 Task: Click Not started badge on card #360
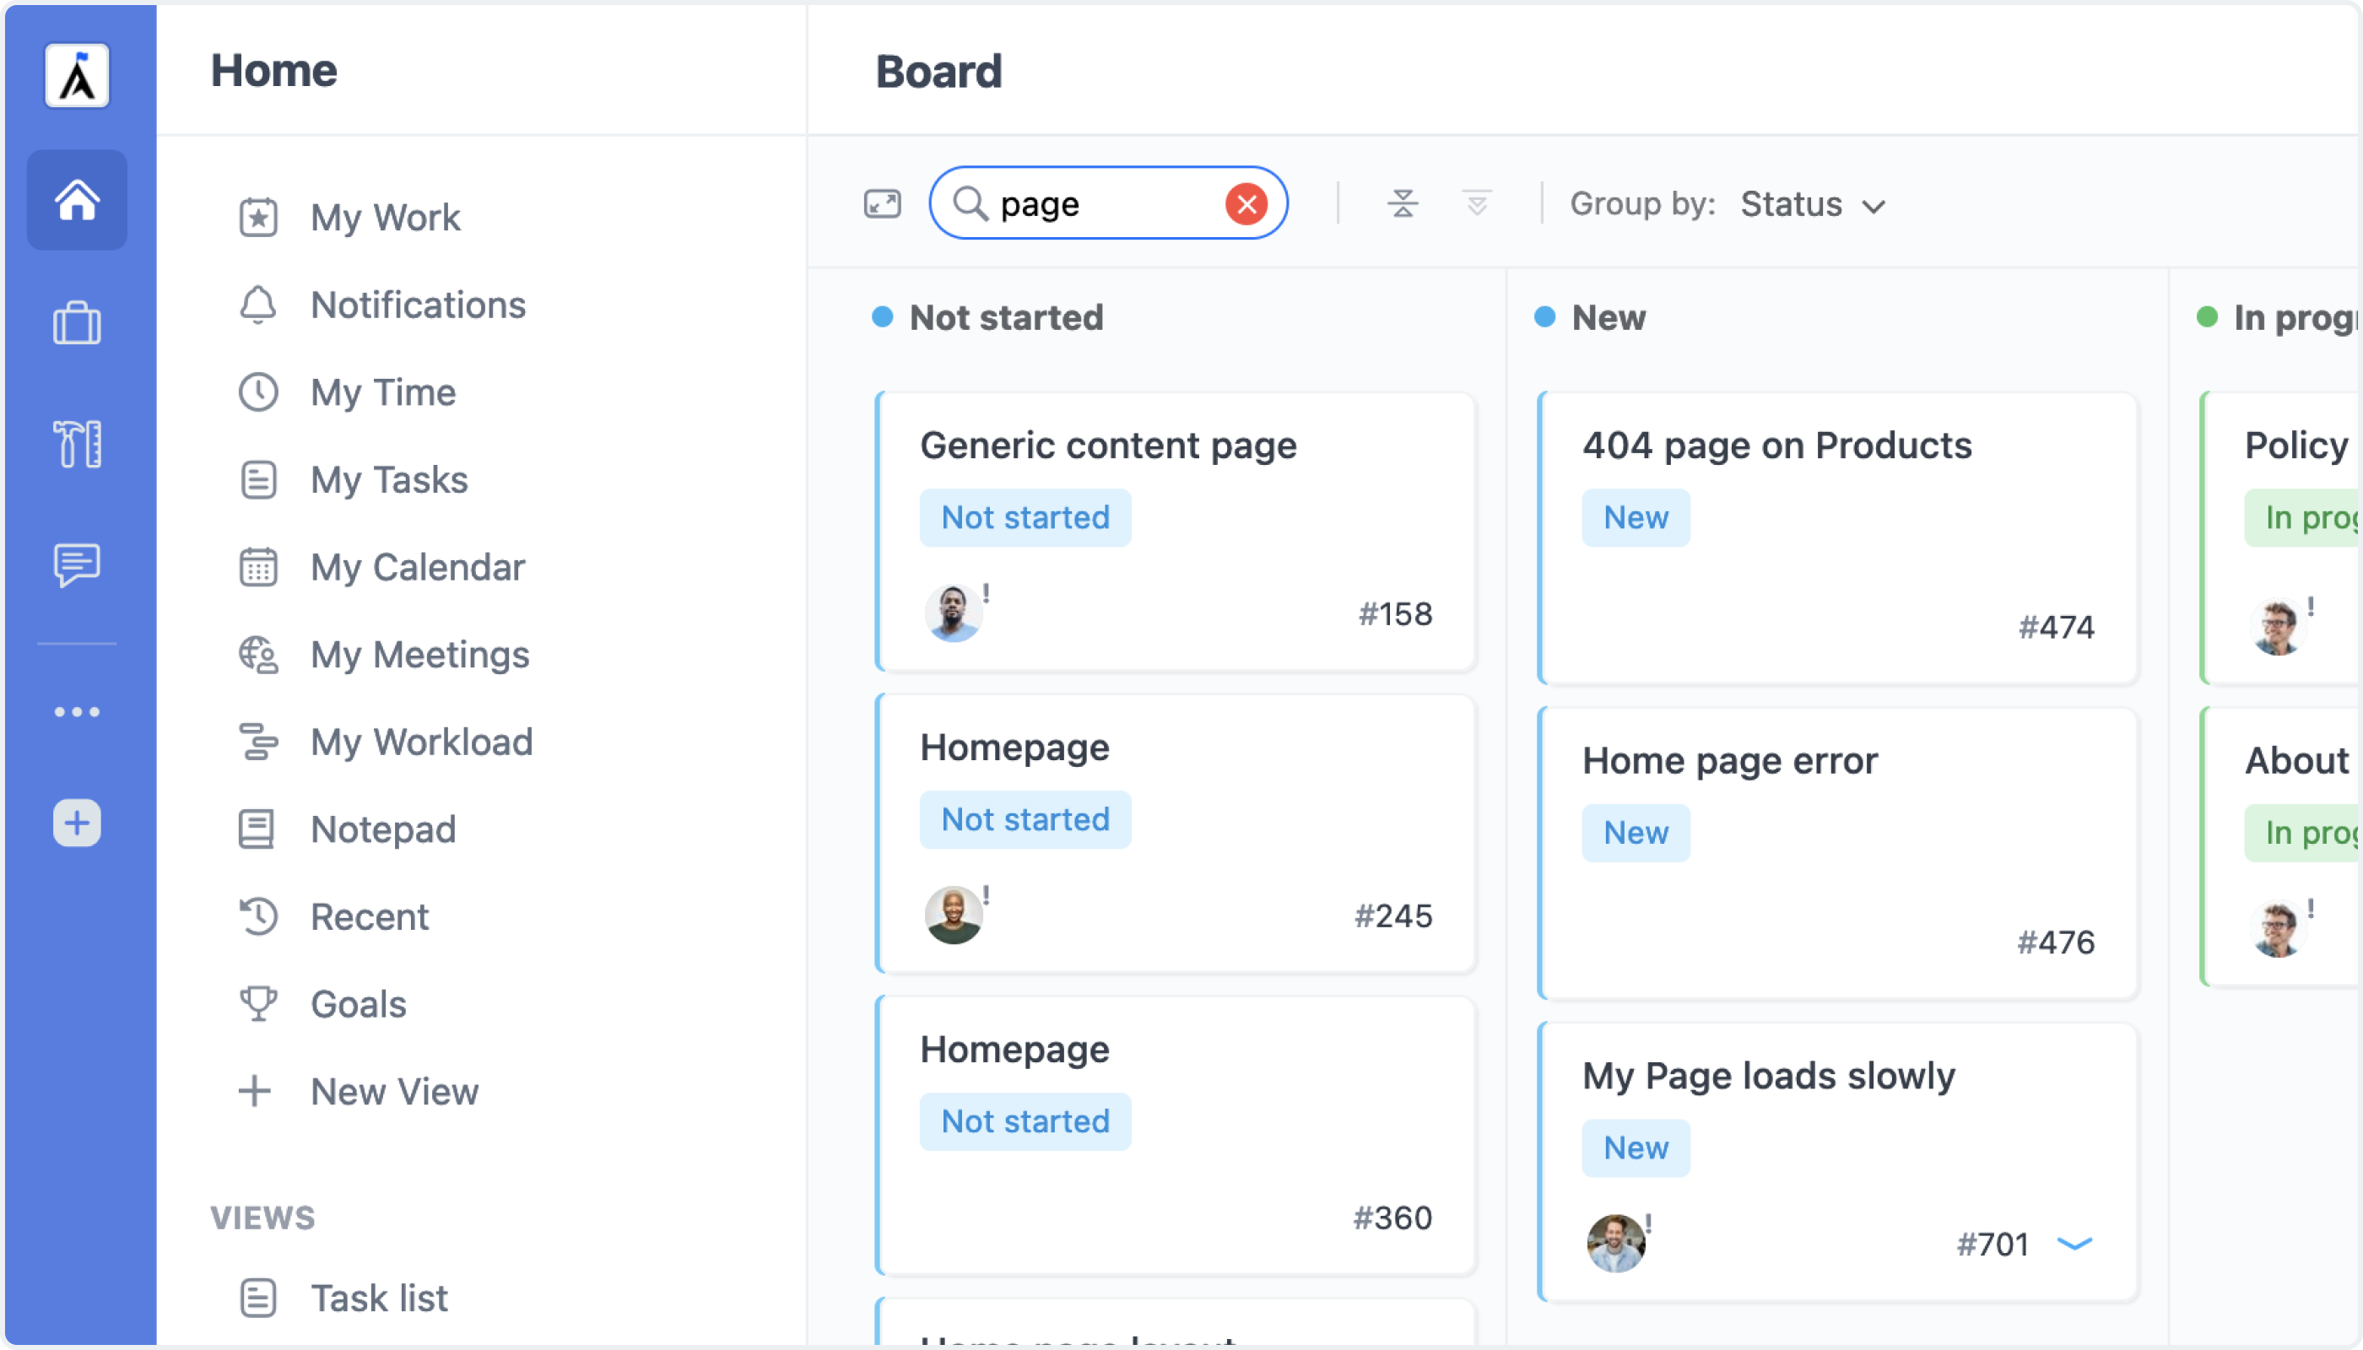pos(1025,1122)
